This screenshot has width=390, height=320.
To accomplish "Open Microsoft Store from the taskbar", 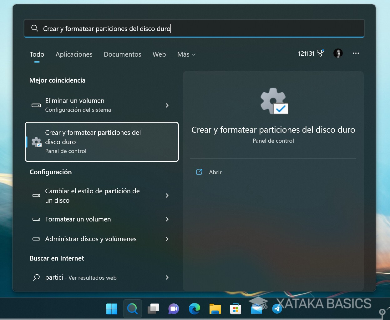I will click(236, 309).
